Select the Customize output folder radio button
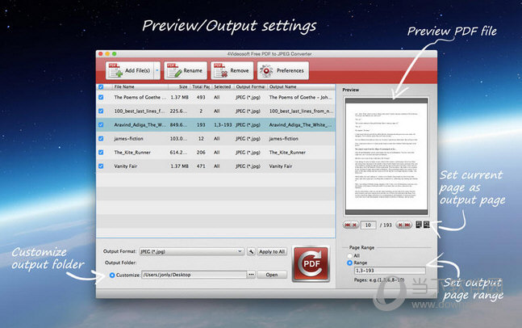The height and width of the screenshot is (328, 522). pos(112,275)
